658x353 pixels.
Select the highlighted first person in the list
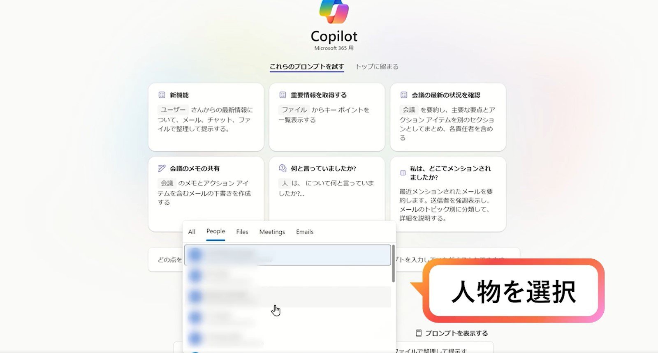(287, 255)
